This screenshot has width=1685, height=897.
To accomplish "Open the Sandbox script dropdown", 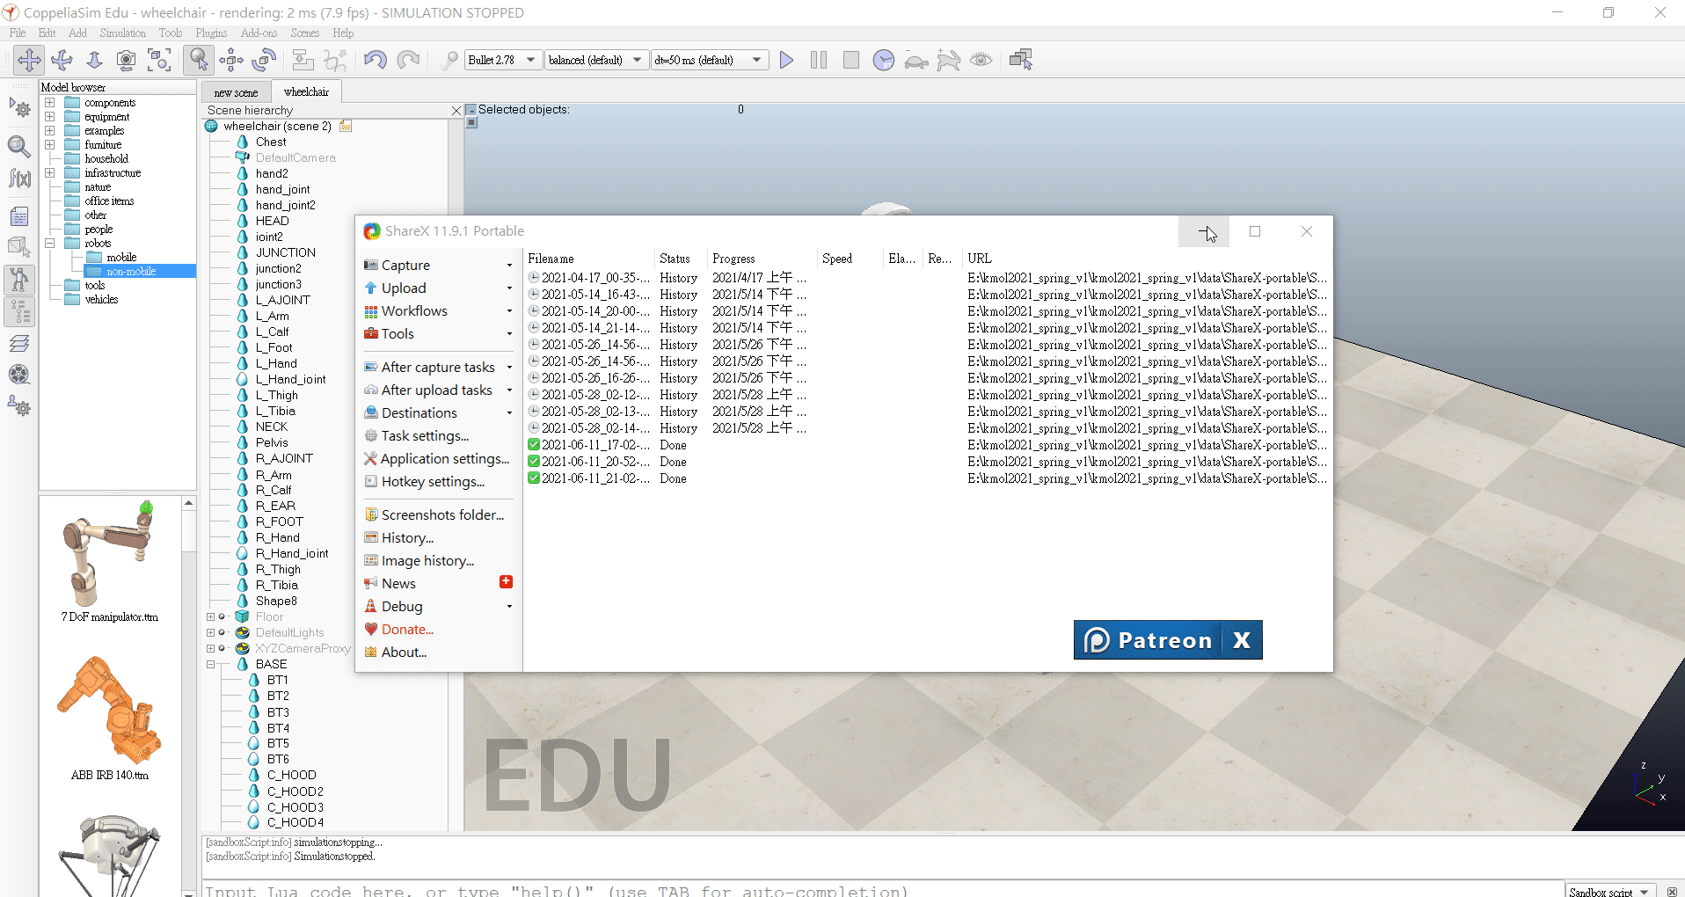I will pos(1609,891).
